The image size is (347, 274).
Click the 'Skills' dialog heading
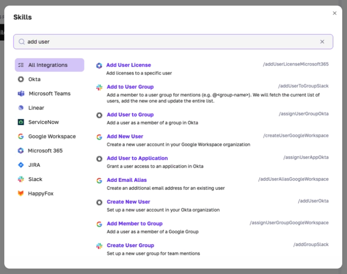pyautogui.click(x=22, y=17)
